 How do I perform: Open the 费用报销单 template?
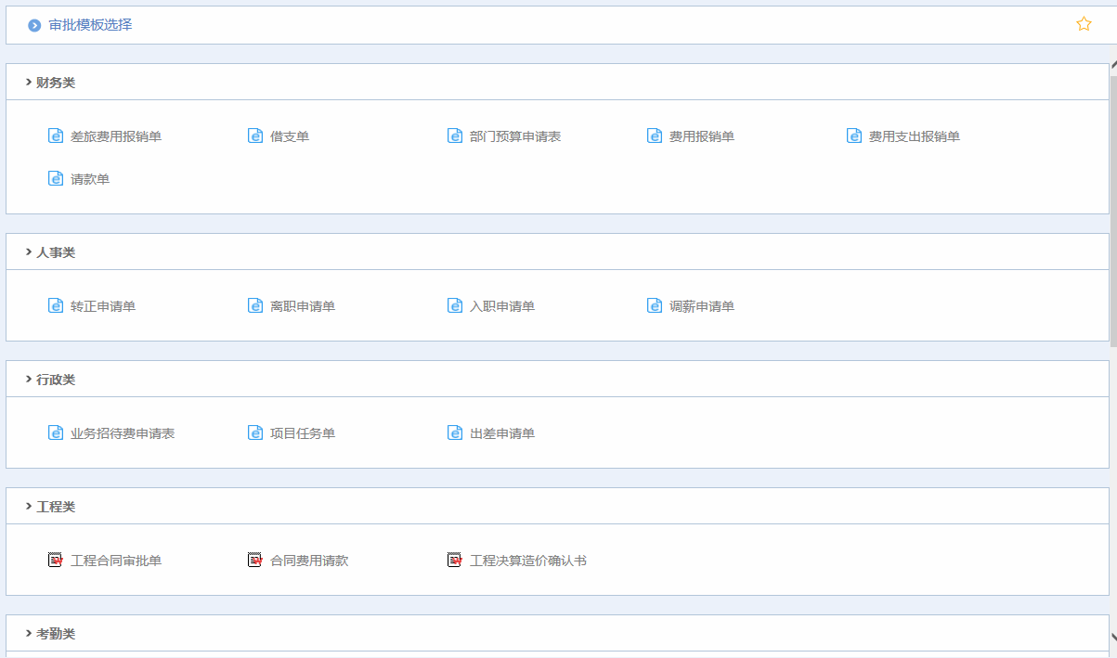(x=701, y=136)
